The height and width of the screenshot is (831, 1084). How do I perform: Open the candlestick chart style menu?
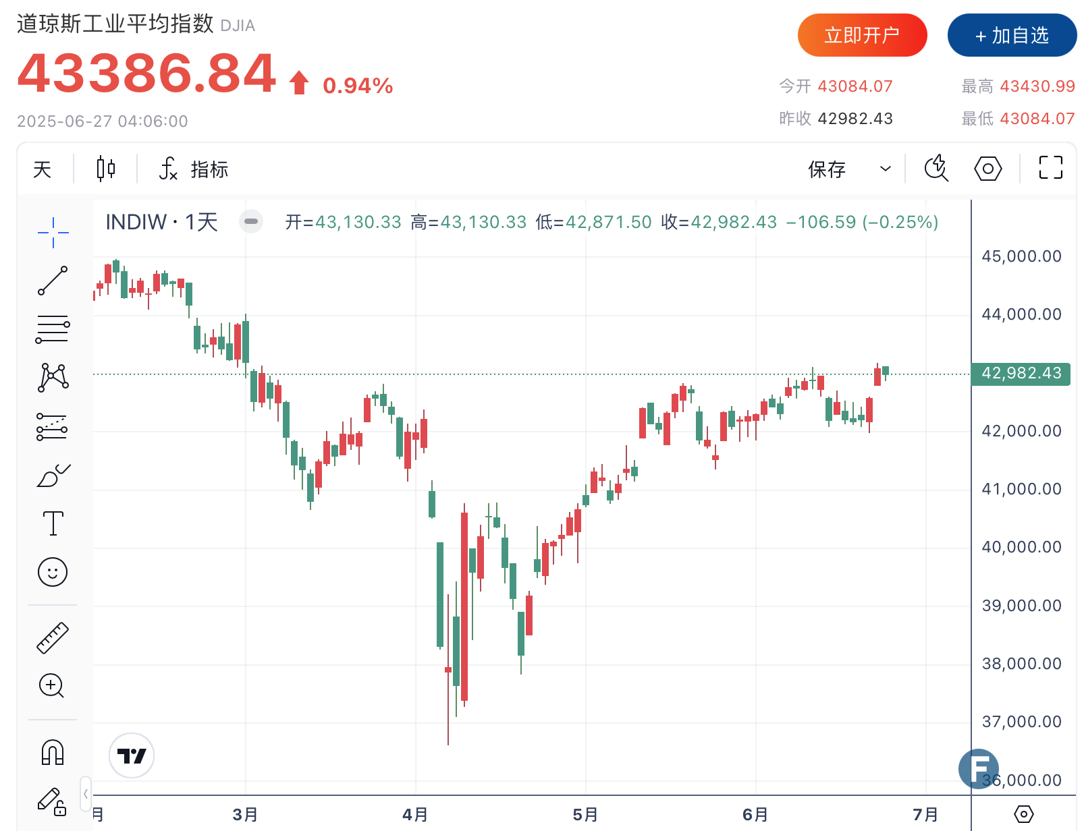pos(106,169)
